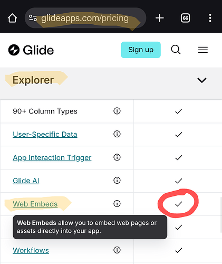Click the search magnifier icon
This screenshot has height=264, width=222.
tap(176, 50)
